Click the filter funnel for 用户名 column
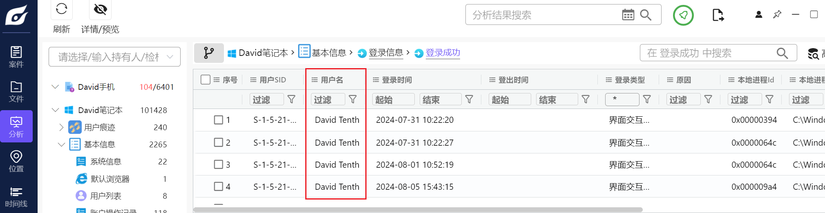This screenshot has height=213, width=825. (x=353, y=99)
